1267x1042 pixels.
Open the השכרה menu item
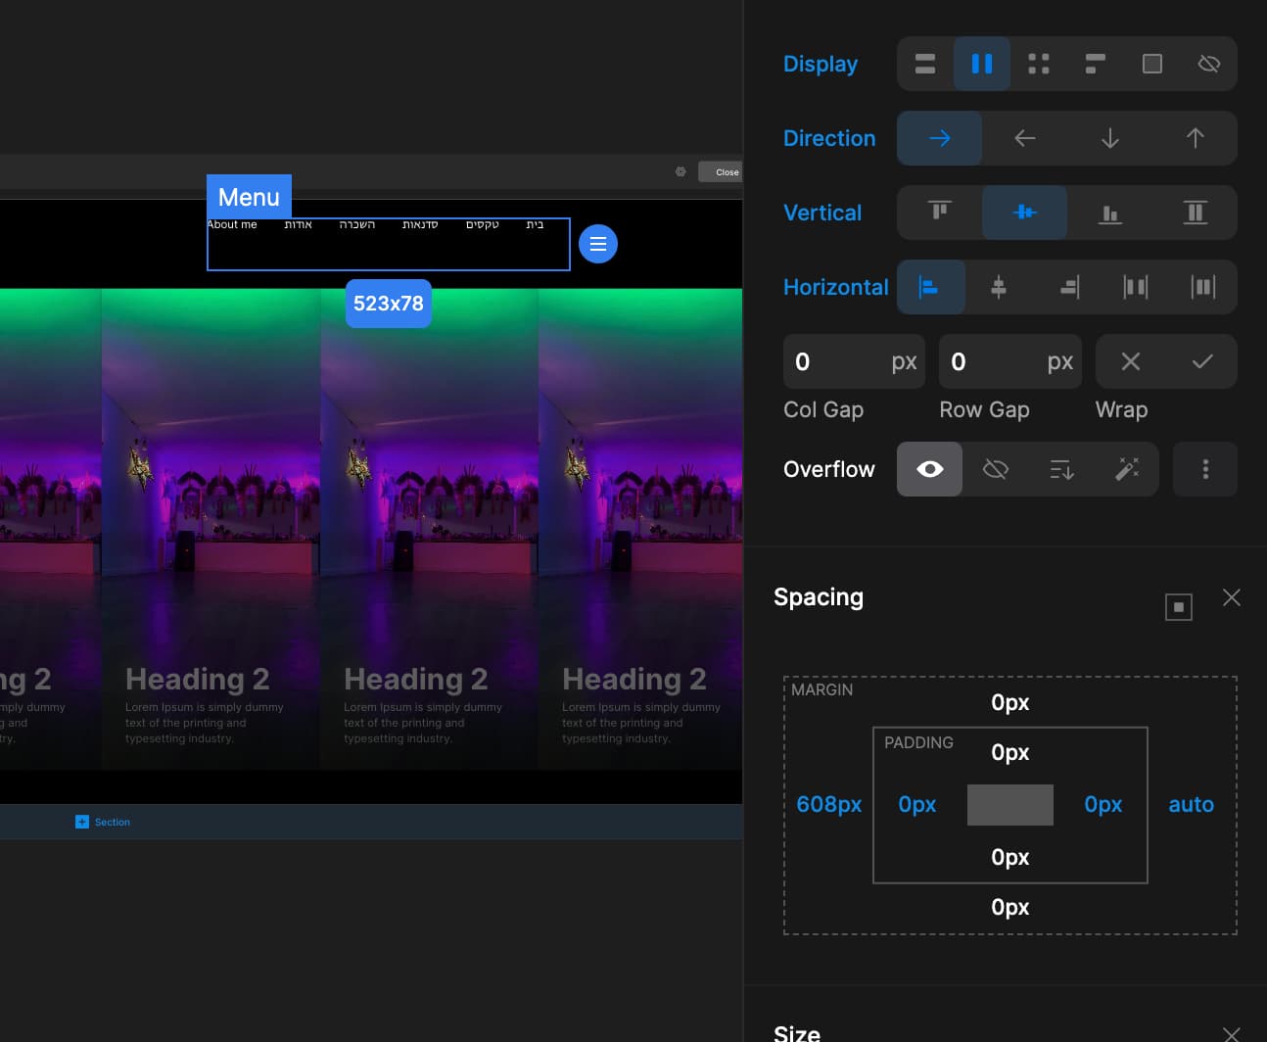pos(357,224)
